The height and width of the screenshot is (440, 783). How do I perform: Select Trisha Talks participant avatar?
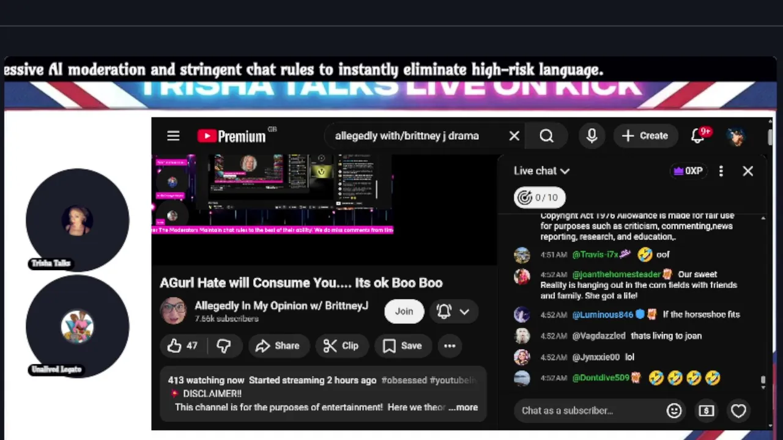click(77, 221)
